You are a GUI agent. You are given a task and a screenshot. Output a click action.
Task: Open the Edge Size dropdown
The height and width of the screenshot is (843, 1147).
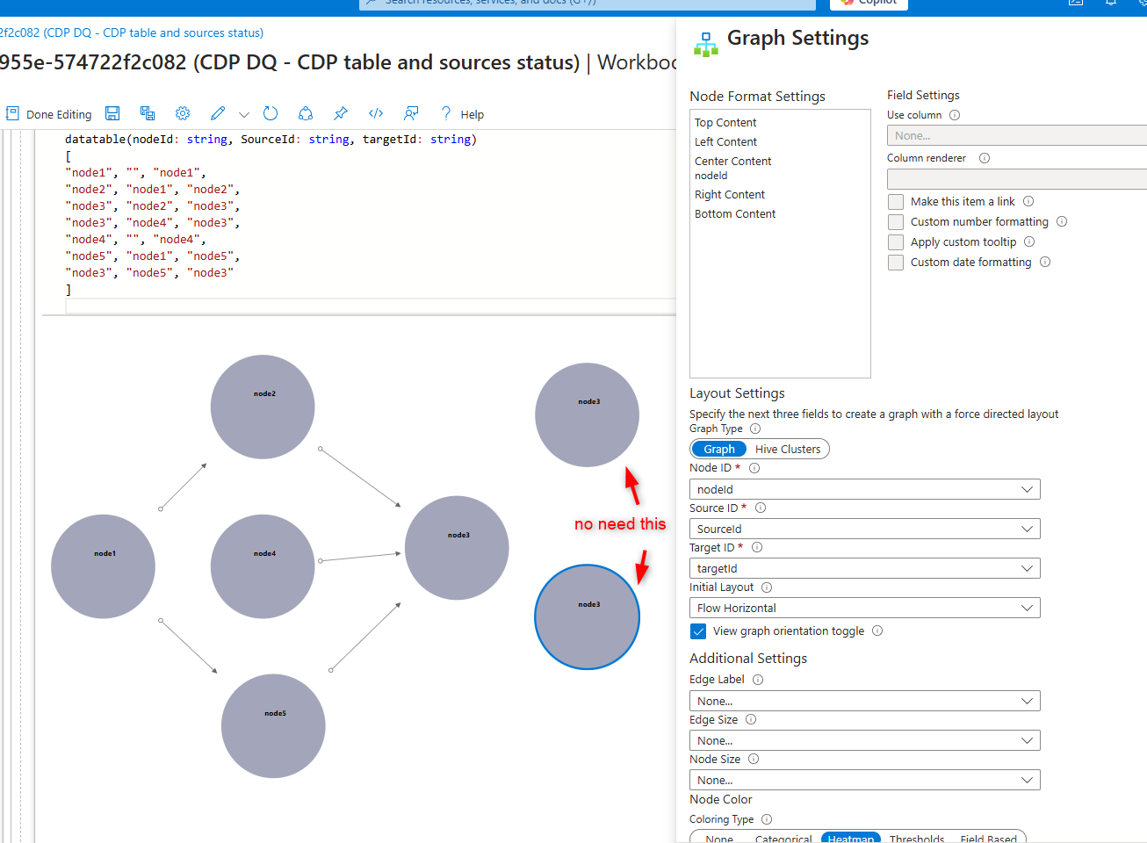[x=865, y=740]
